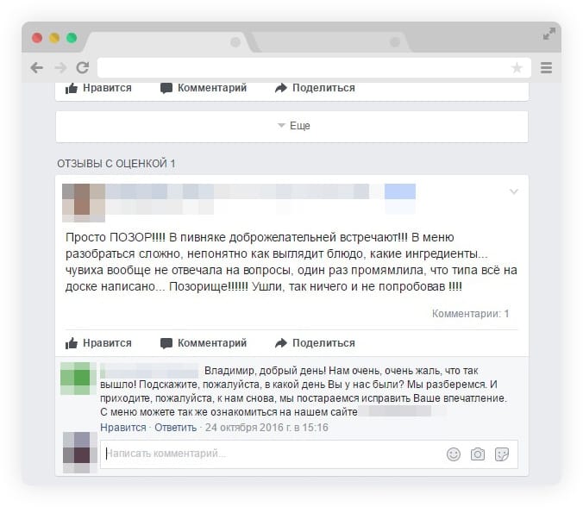
Task: Select the second inactive browser tab
Action: pyautogui.click(x=331, y=42)
